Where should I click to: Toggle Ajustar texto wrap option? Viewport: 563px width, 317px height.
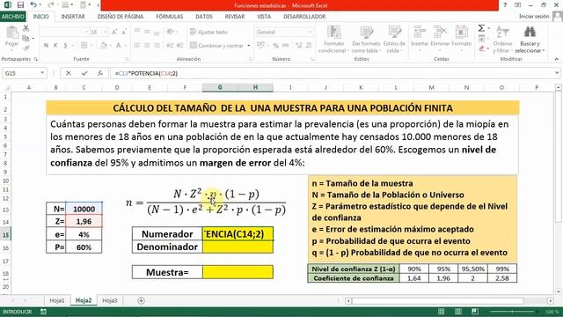pyautogui.click(x=208, y=32)
